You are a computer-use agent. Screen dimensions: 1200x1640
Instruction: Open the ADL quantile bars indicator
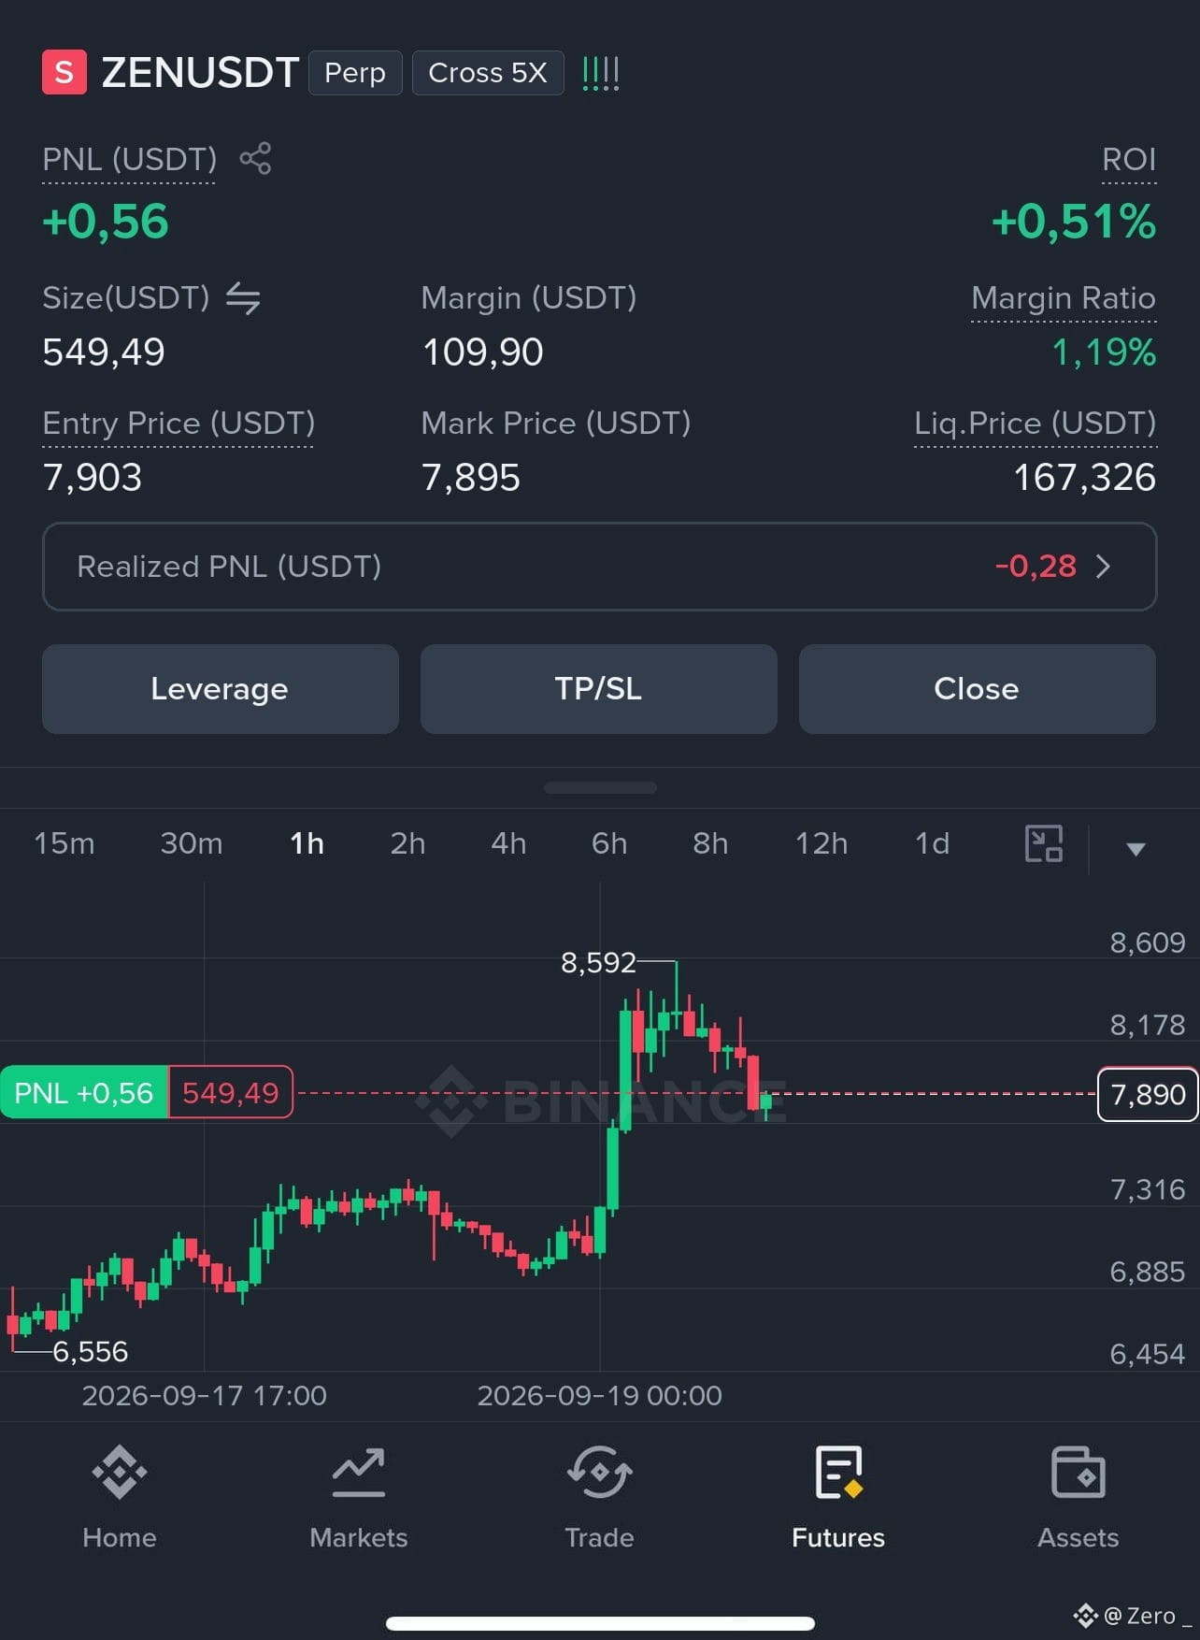(600, 73)
